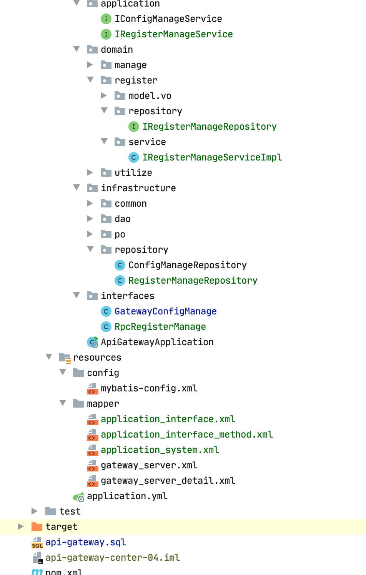Click the mybatis-config.xml file icon
Screen dimensions: 366x575
tap(92, 388)
